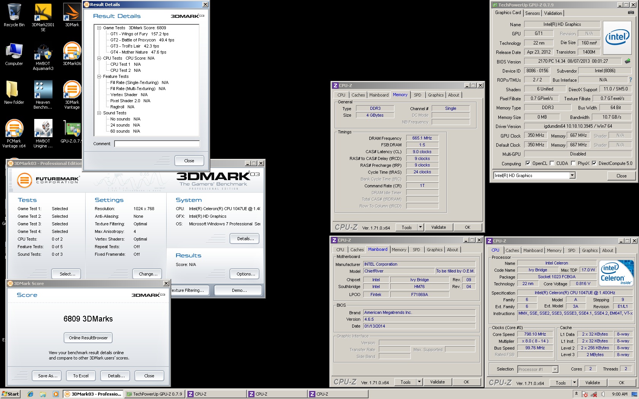The image size is (639, 399).
Task: Open Tools dropdown arrow in CPU-Z Mainboard window
Action: [x=419, y=382]
